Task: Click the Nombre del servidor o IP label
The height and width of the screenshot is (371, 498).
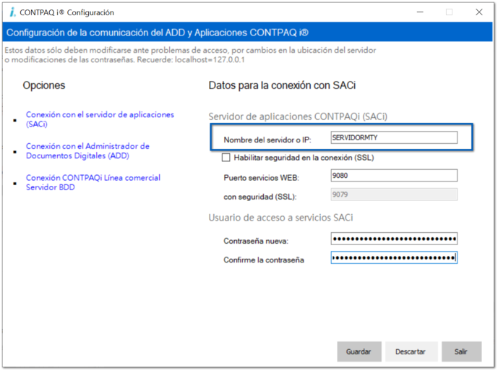Action: coord(267,140)
